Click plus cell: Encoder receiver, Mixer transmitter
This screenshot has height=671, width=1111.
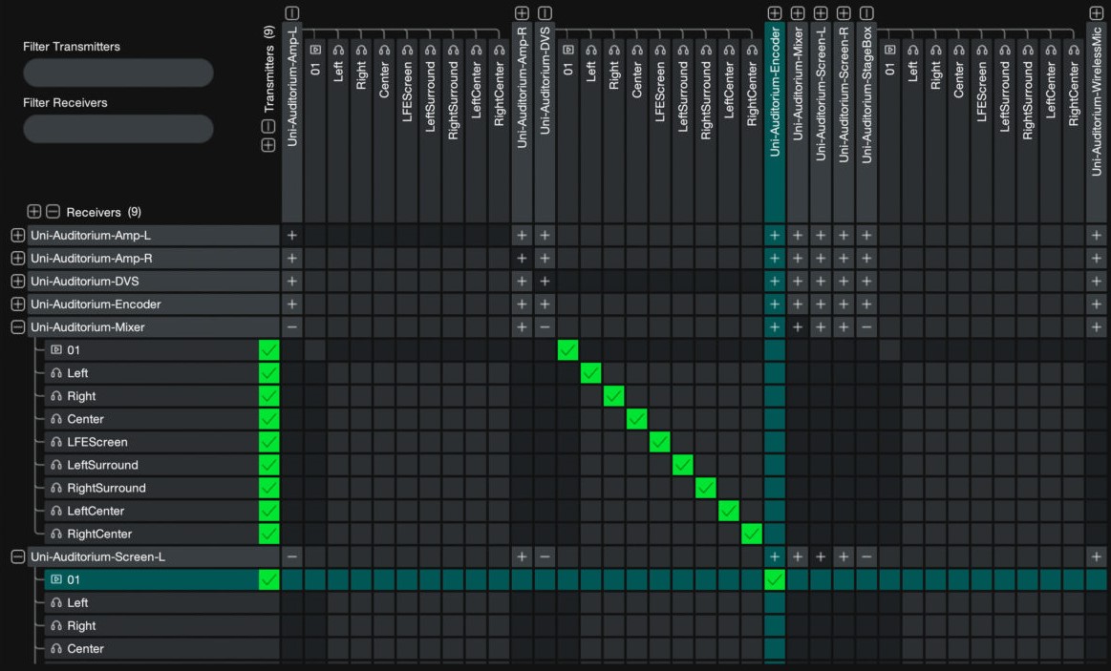tap(797, 304)
